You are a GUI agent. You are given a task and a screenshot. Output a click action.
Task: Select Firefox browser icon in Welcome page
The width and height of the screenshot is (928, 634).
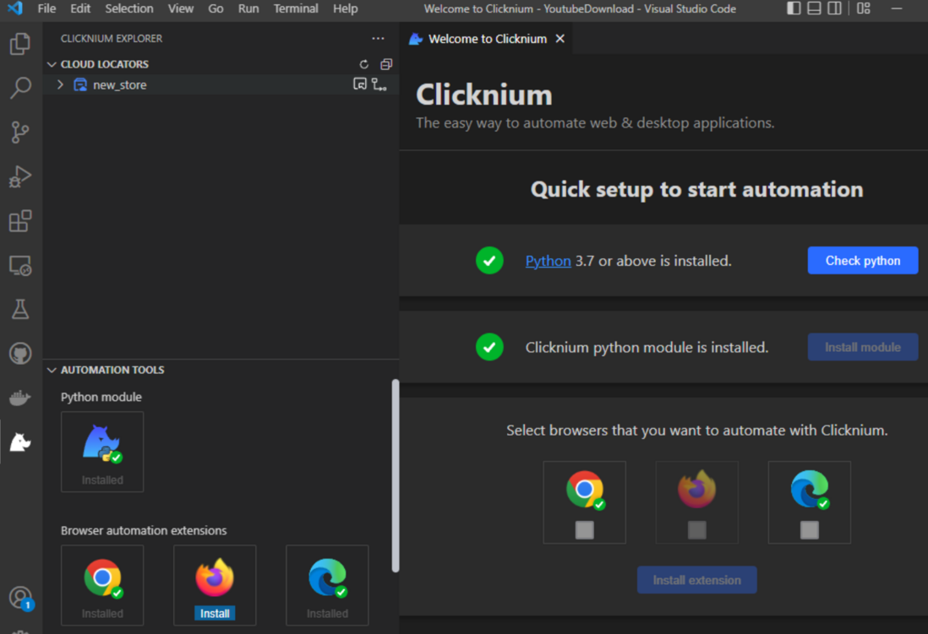(696, 490)
